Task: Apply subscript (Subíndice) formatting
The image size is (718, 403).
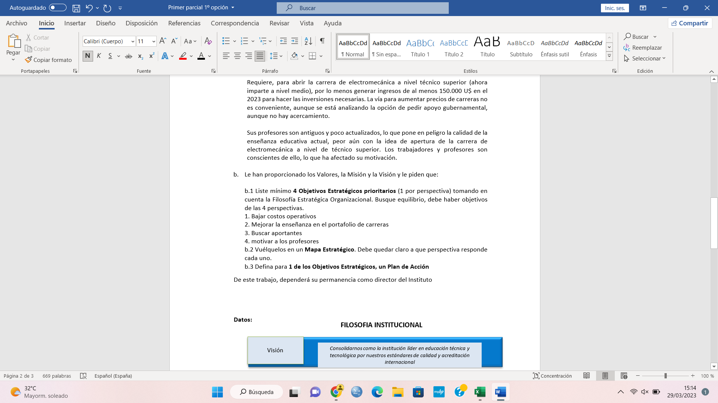Action: pyautogui.click(x=140, y=56)
